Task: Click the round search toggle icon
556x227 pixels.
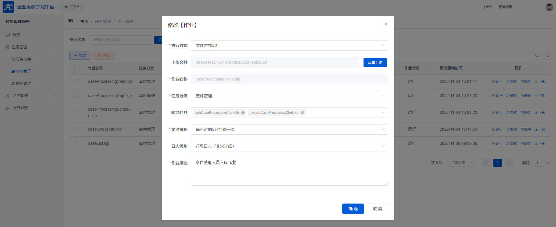Action: [x=537, y=56]
